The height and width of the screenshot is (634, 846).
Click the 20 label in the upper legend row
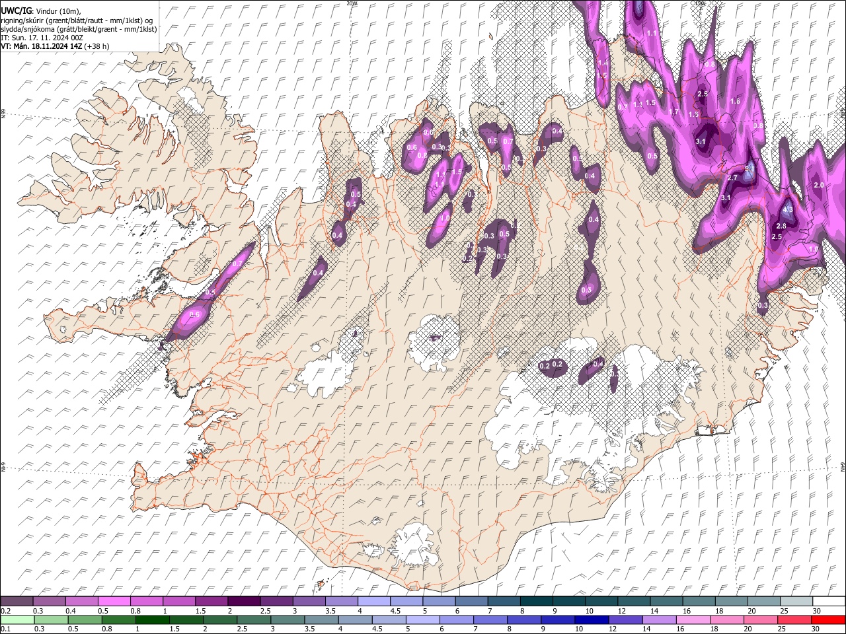(752, 611)
